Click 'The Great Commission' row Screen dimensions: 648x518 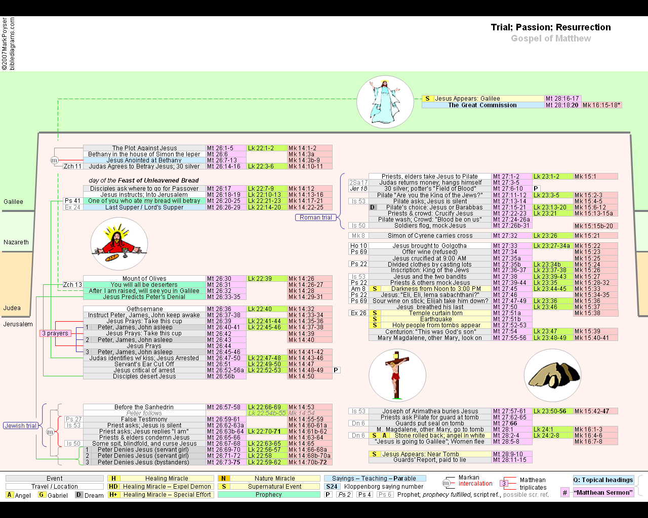pos(483,105)
